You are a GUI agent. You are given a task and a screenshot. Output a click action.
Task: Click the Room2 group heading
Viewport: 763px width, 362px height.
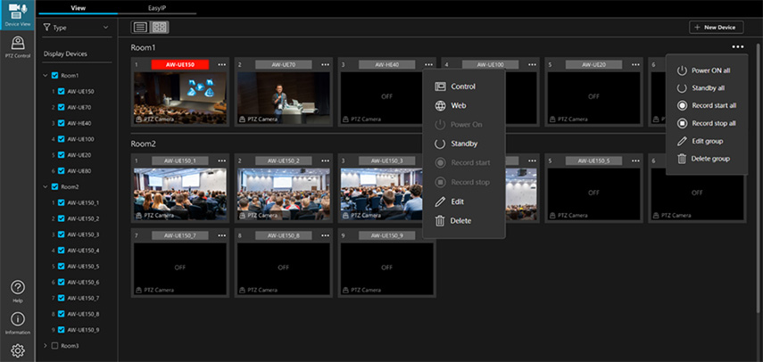coord(141,144)
